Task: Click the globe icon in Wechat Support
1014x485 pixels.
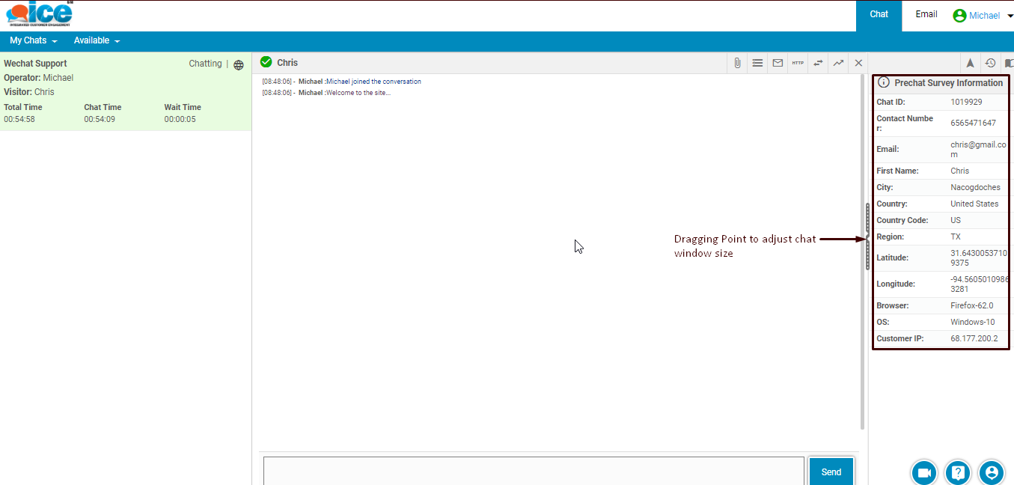Action: [239, 65]
